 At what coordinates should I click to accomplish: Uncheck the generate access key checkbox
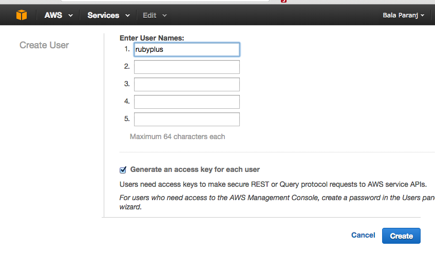tap(123, 170)
